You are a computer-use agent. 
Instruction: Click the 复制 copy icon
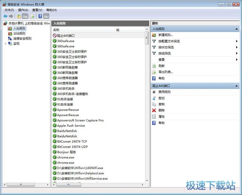[154, 104]
